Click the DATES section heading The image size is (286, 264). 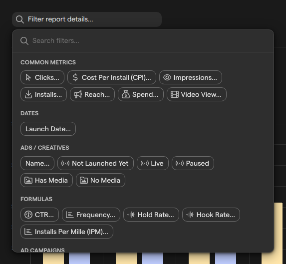pos(29,113)
